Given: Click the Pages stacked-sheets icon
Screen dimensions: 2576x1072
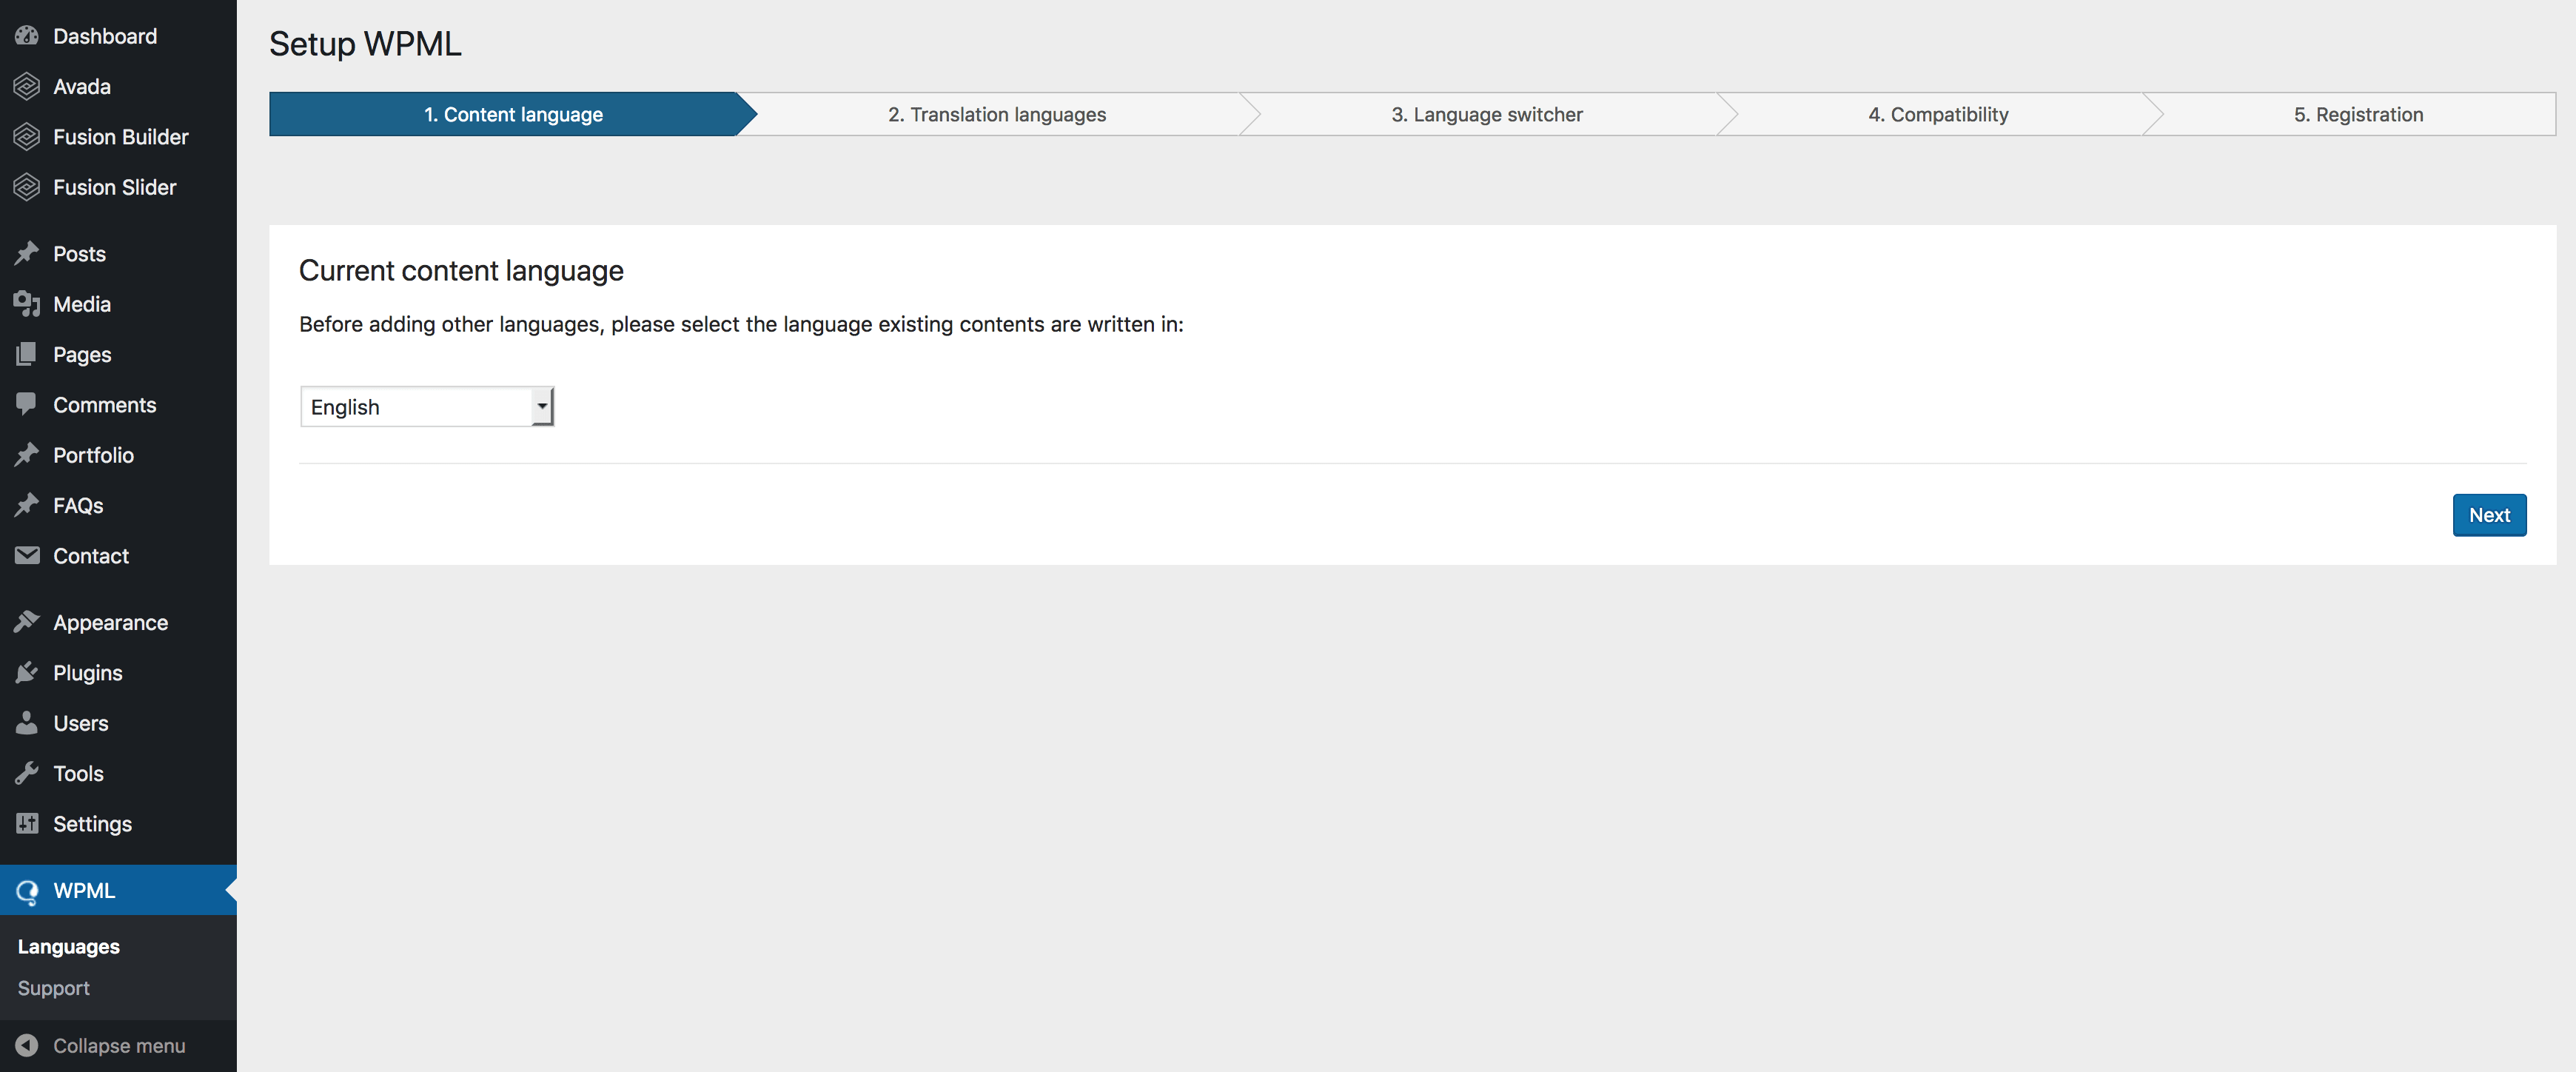Looking at the screenshot, I should (27, 354).
